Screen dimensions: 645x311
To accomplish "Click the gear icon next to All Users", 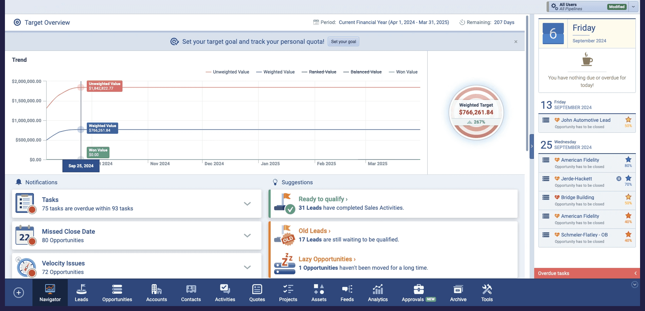I will [554, 6].
